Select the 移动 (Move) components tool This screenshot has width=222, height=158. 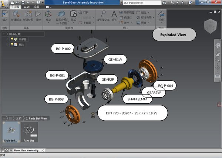click(48, 15)
